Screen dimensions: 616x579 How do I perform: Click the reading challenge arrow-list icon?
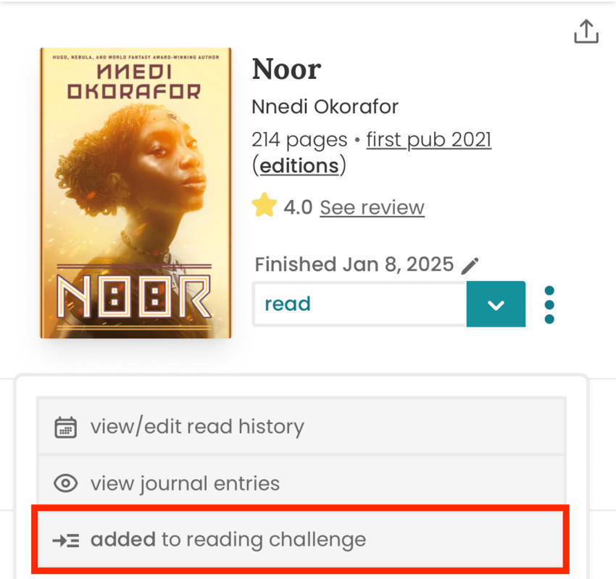tap(65, 539)
